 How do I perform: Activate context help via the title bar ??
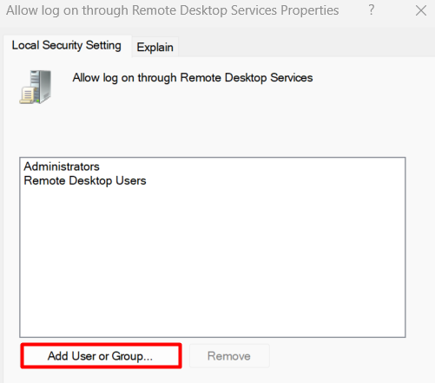(x=372, y=10)
